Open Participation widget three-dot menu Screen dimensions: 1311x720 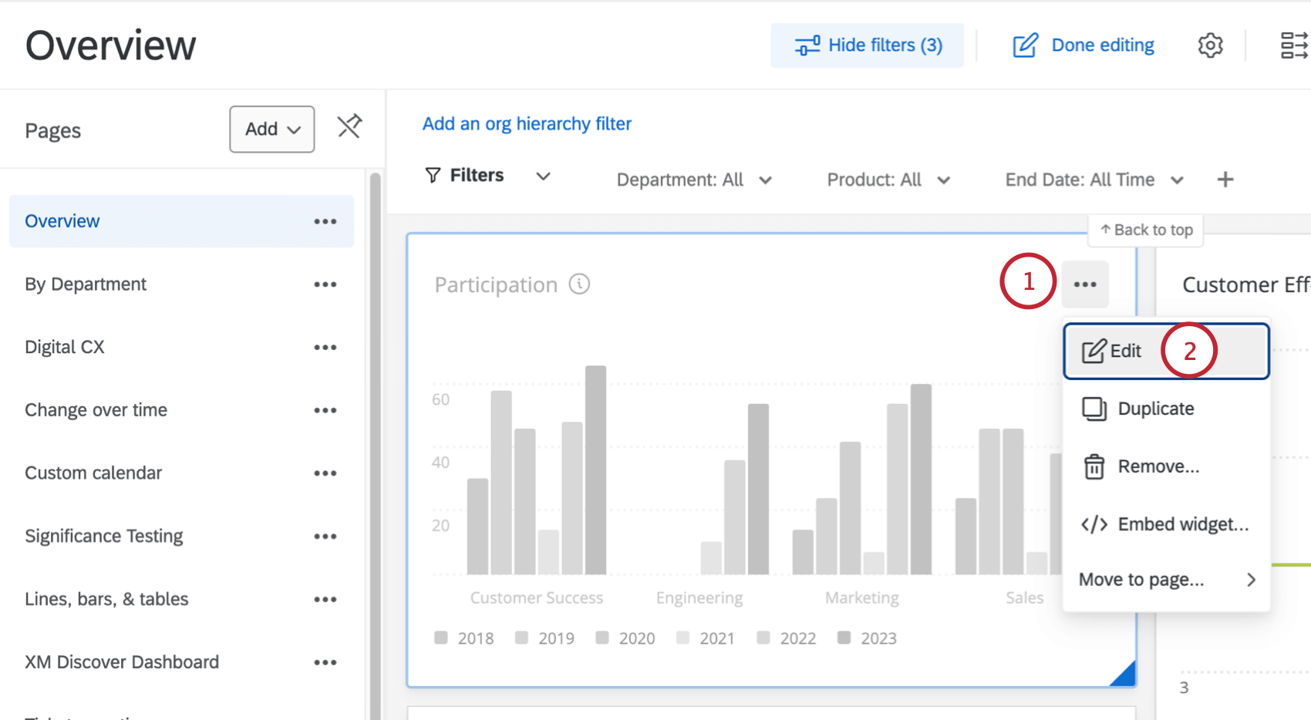click(x=1084, y=284)
